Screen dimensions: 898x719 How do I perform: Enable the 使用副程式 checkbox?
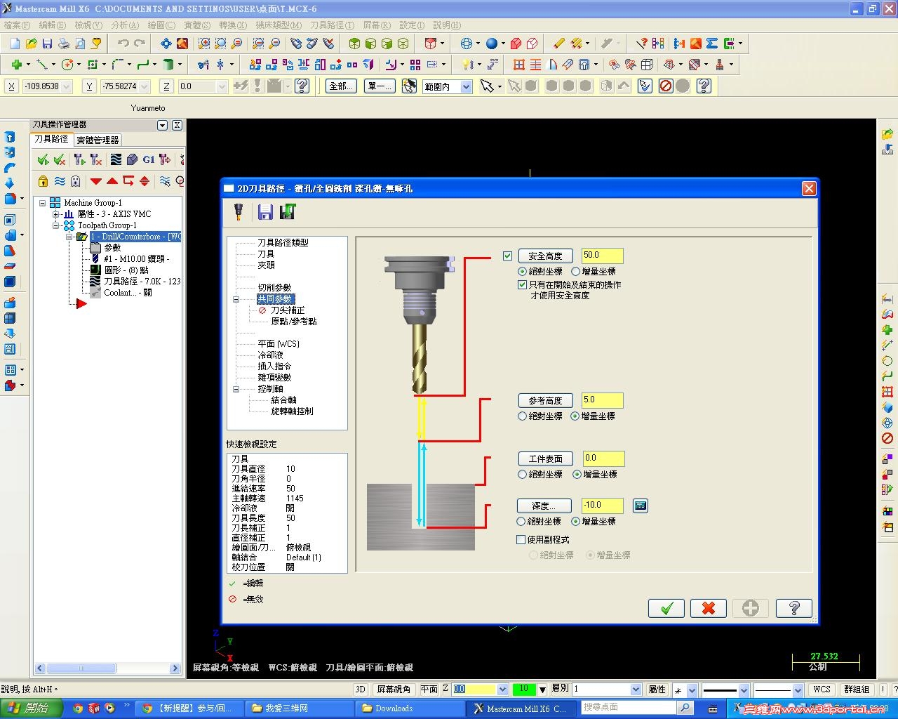click(521, 540)
